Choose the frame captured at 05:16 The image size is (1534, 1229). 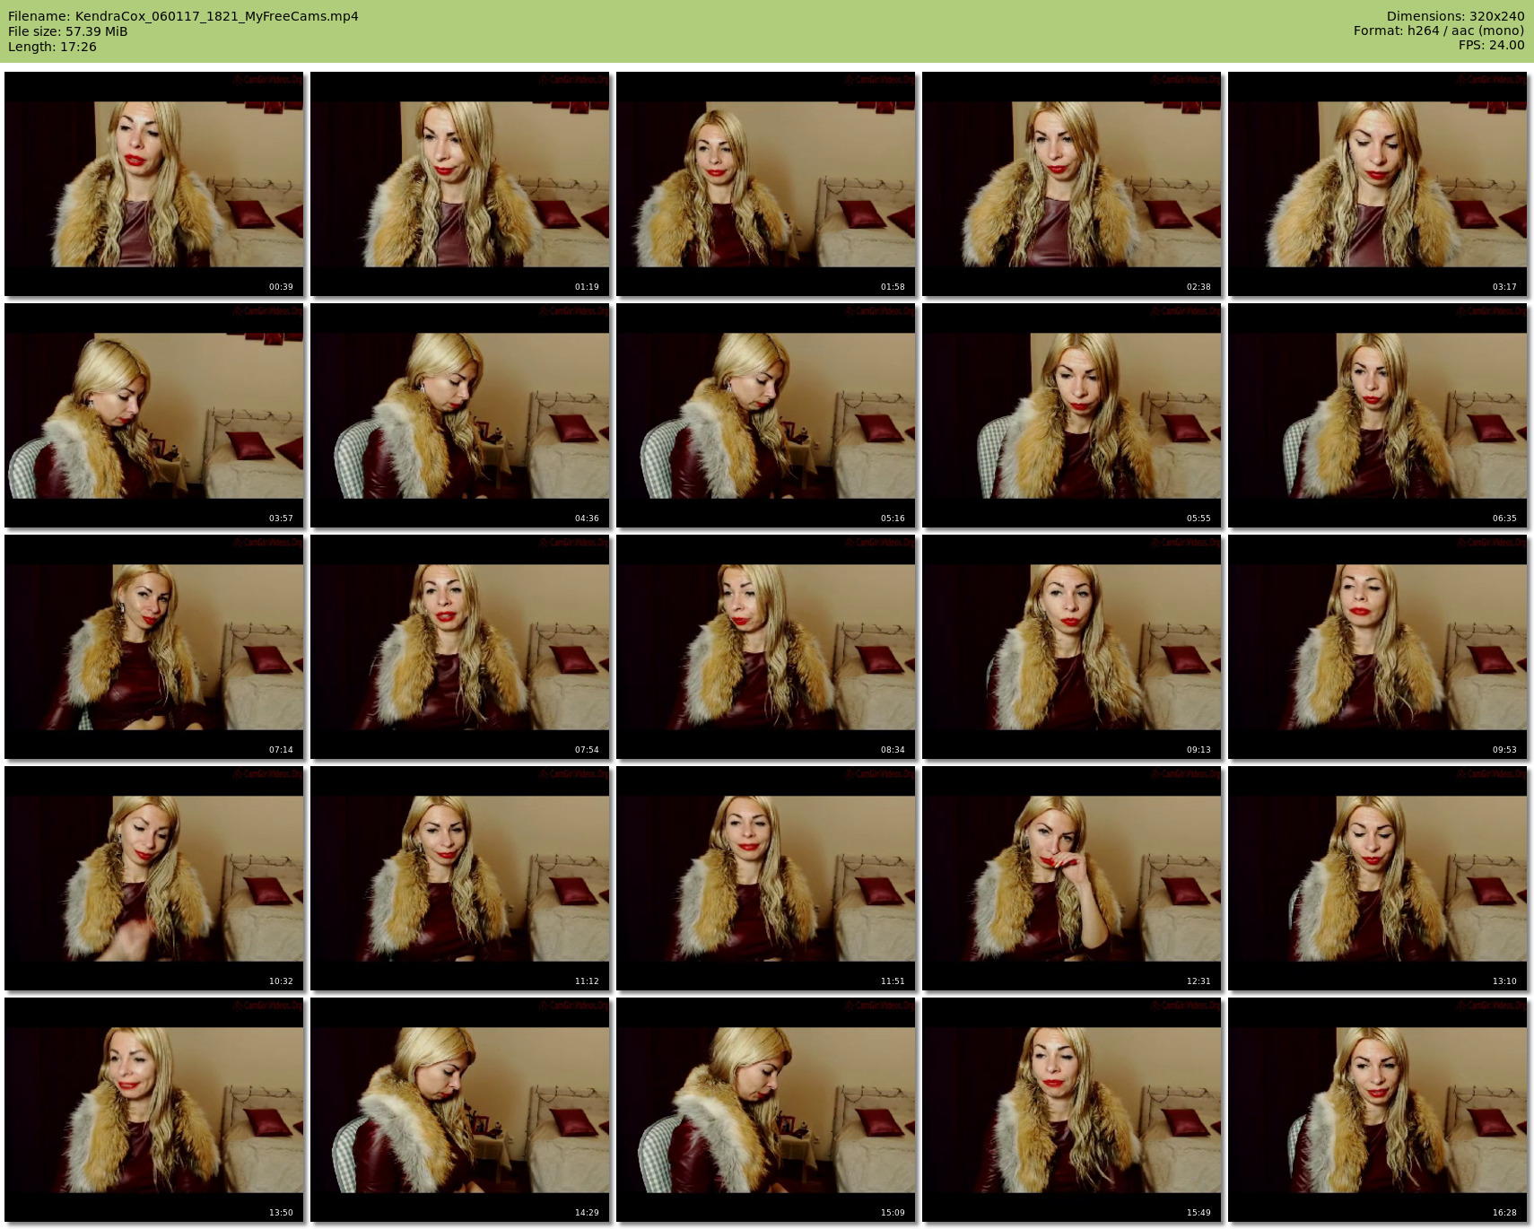tap(766, 415)
